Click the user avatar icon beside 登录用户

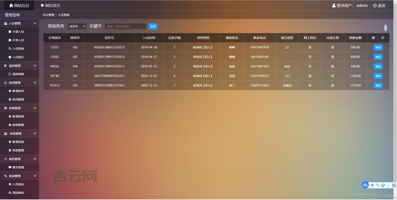point(334,5)
